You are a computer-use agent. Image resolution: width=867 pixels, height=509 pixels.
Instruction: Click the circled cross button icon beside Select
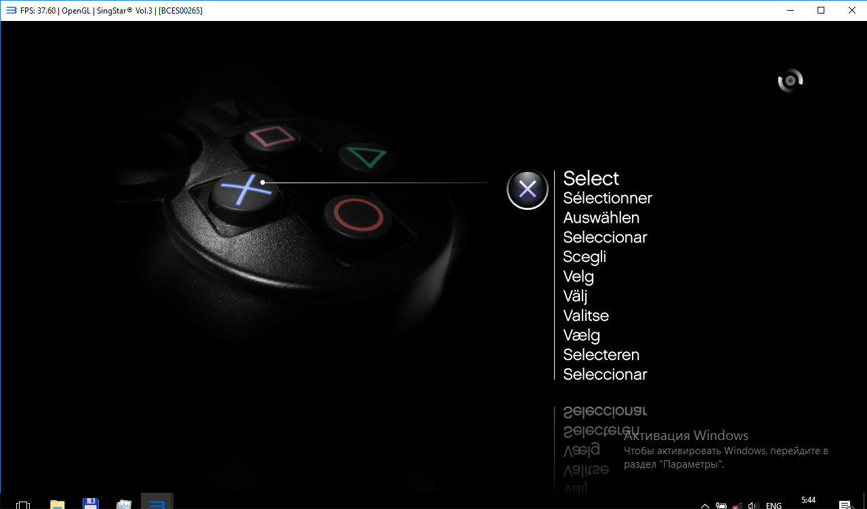click(528, 189)
